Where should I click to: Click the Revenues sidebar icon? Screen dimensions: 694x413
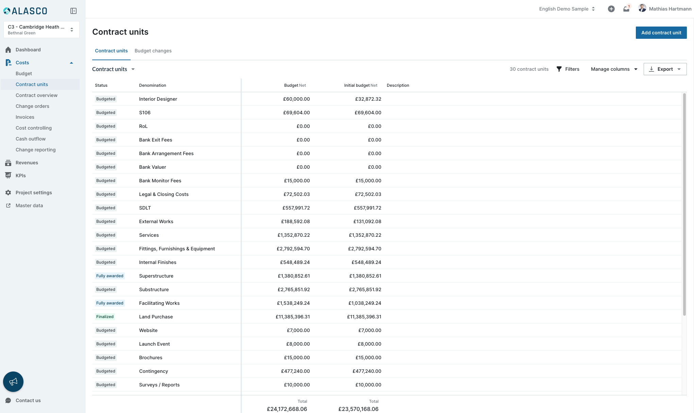9,163
